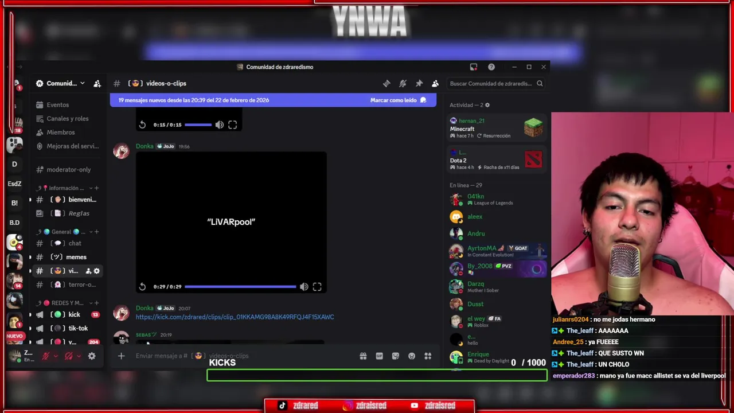Click the 0:15 video progress bar
This screenshot has height=413, width=734.
point(198,124)
